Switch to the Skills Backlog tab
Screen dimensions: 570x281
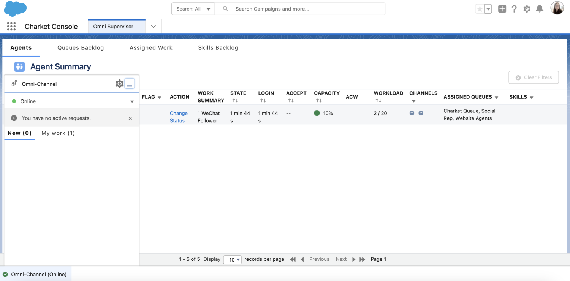click(218, 48)
